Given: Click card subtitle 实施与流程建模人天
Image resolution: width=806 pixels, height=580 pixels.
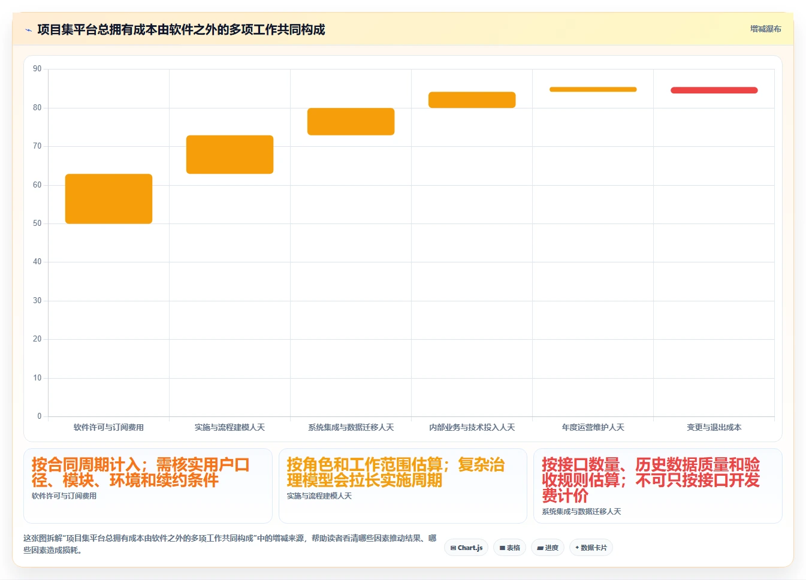Looking at the screenshot, I should pyautogui.click(x=319, y=496).
